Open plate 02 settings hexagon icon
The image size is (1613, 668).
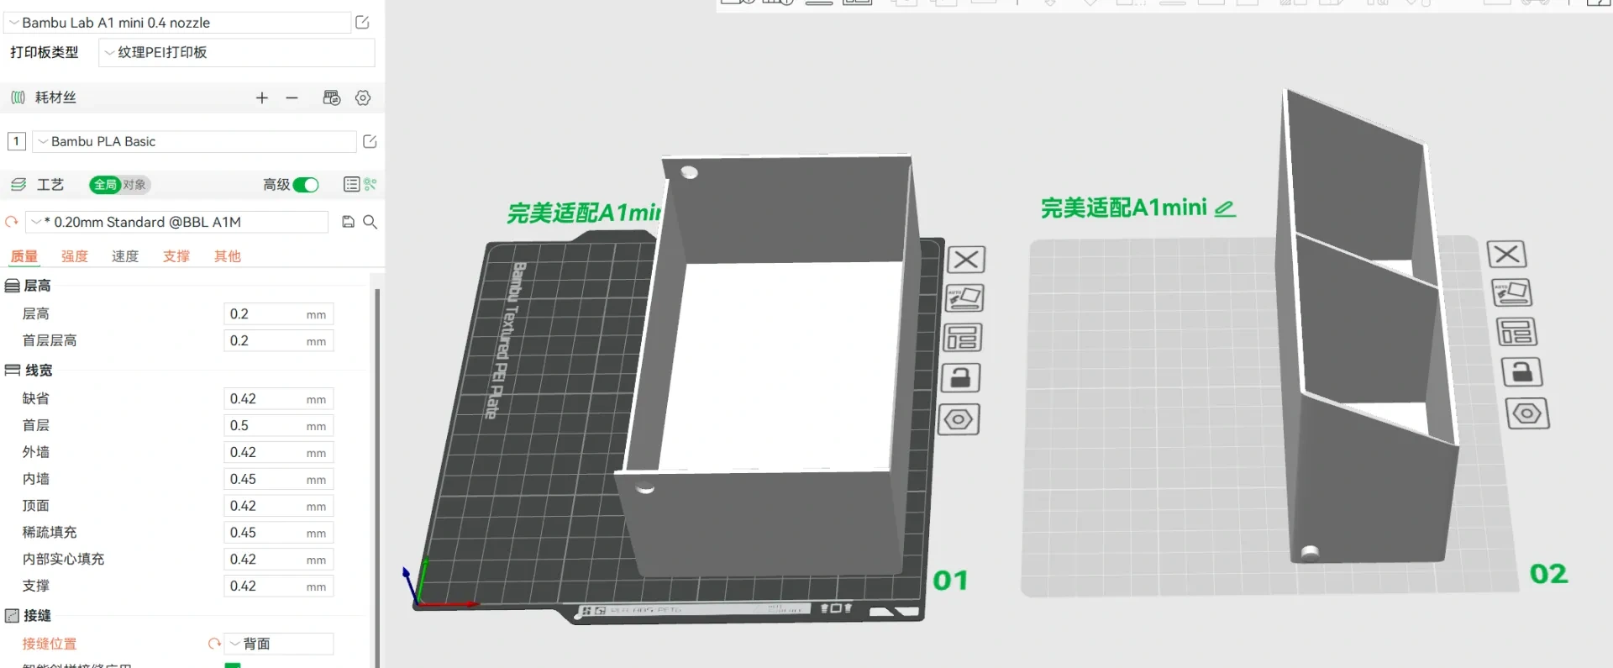pos(1527,413)
